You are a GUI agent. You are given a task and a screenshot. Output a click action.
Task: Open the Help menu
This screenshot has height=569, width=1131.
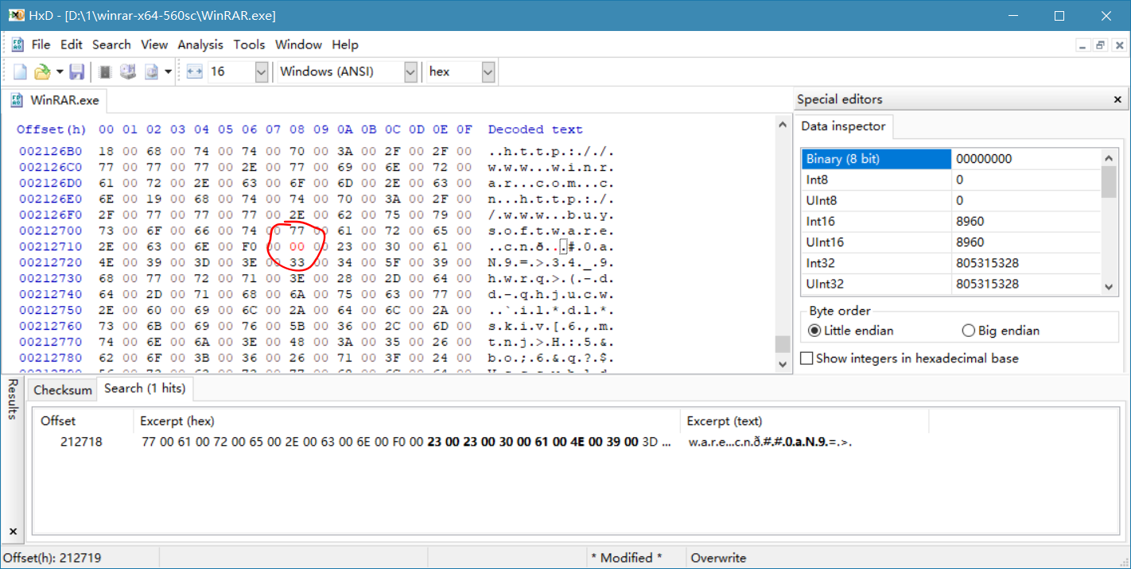(345, 45)
